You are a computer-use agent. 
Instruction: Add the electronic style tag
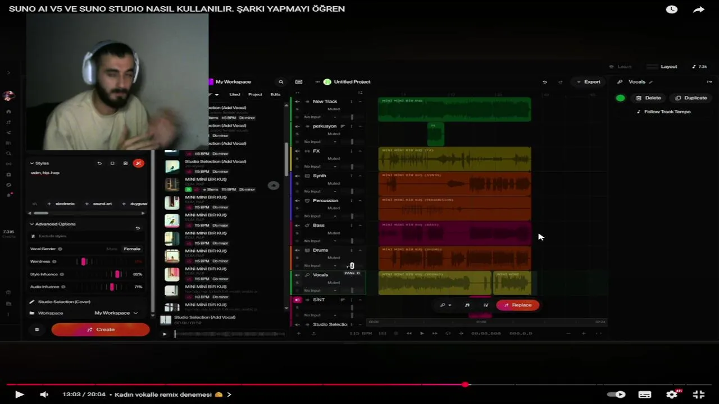(61, 204)
